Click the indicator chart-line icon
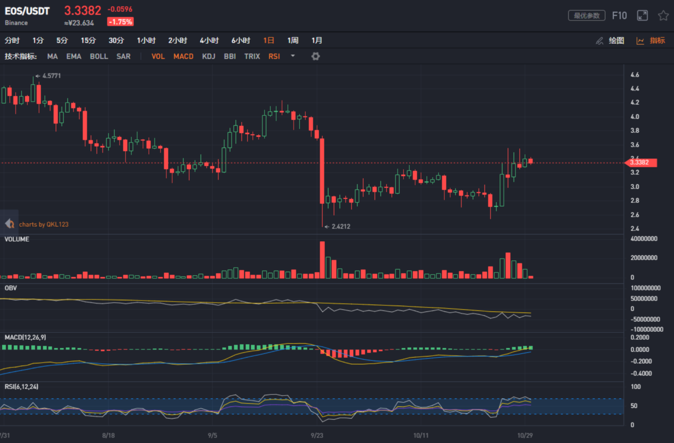The width and height of the screenshot is (674, 443). point(640,41)
